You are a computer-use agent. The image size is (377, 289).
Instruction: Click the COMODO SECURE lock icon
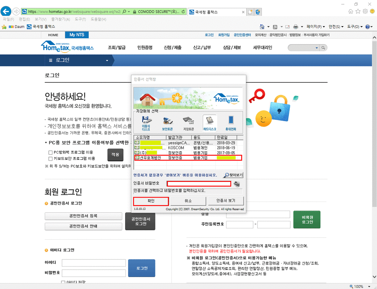[135, 11]
